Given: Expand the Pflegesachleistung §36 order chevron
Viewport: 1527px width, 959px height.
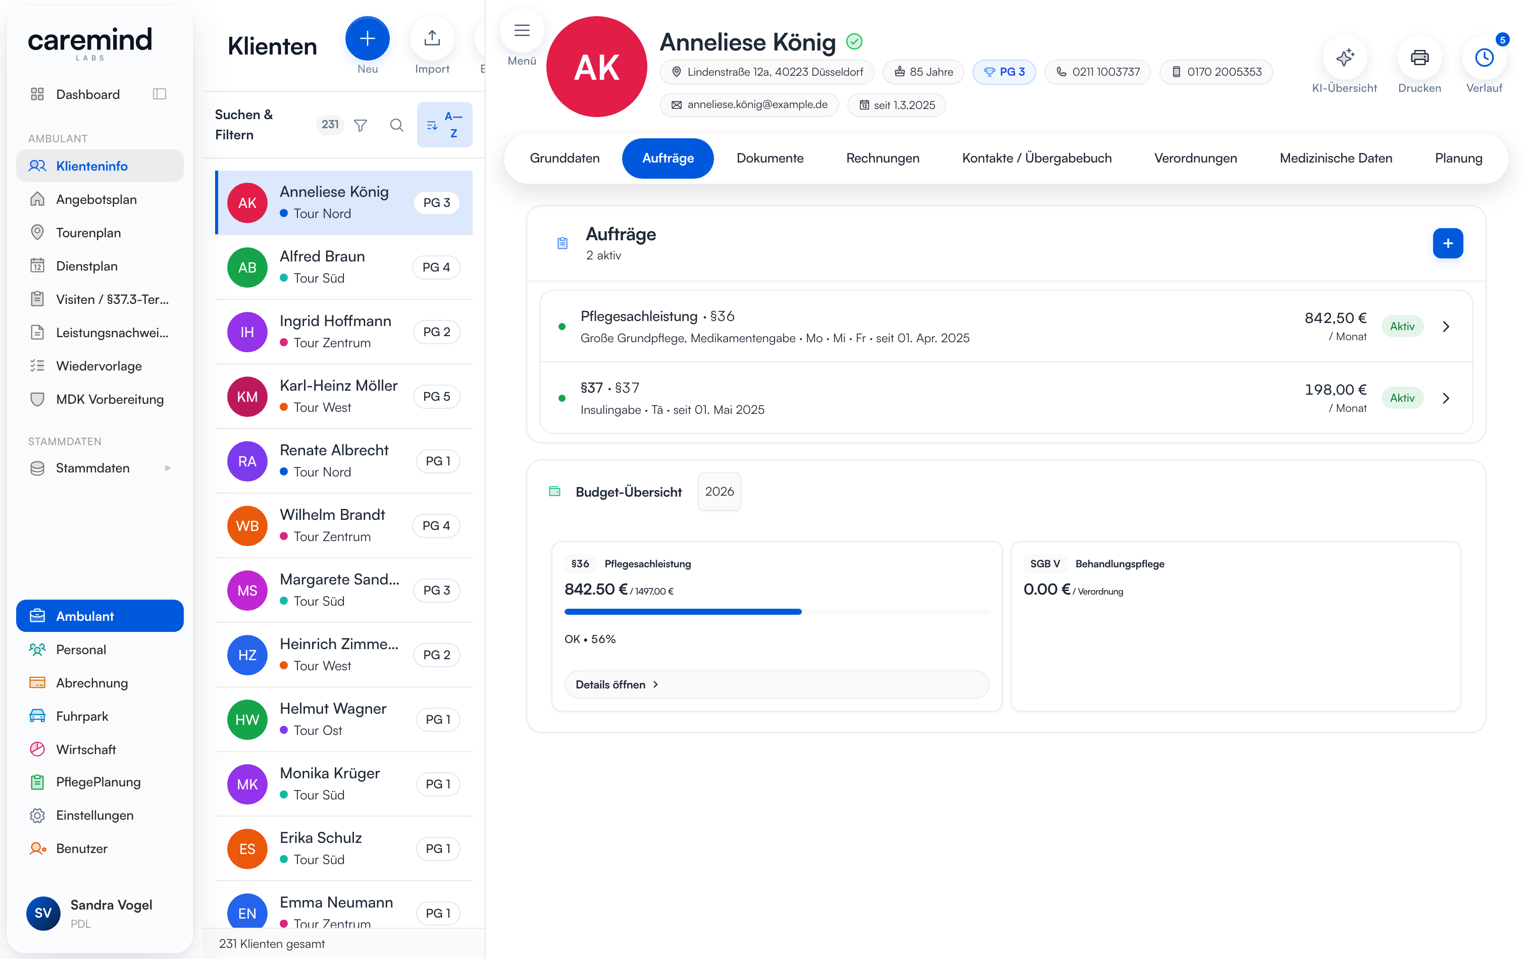Looking at the screenshot, I should pyautogui.click(x=1446, y=327).
